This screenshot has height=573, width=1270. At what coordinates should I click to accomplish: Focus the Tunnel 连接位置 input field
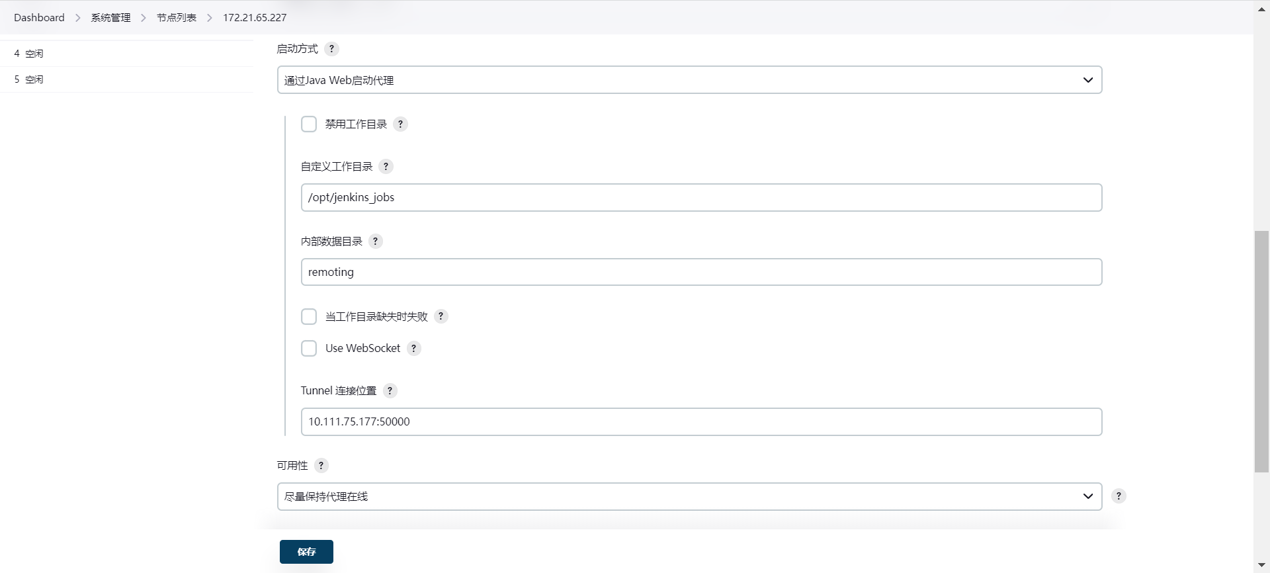701,422
